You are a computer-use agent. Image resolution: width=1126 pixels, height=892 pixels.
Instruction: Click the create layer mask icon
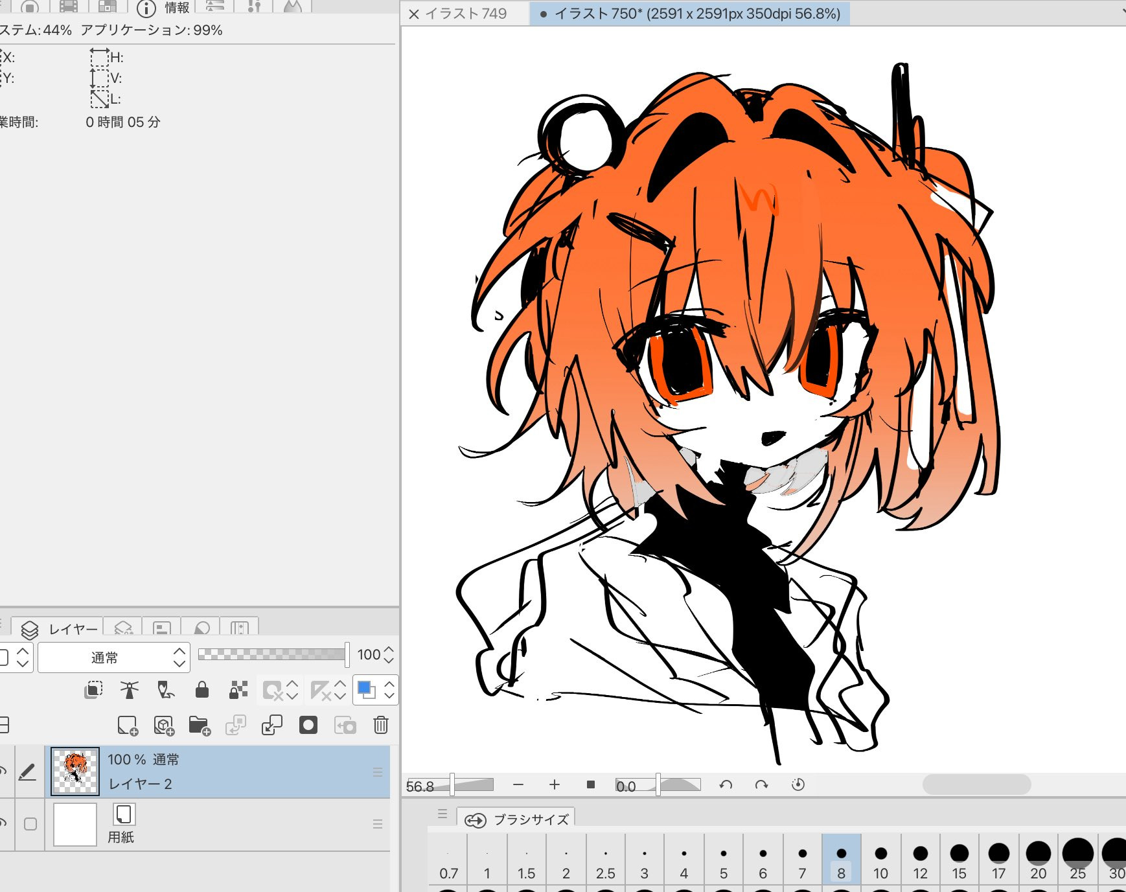click(x=308, y=725)
